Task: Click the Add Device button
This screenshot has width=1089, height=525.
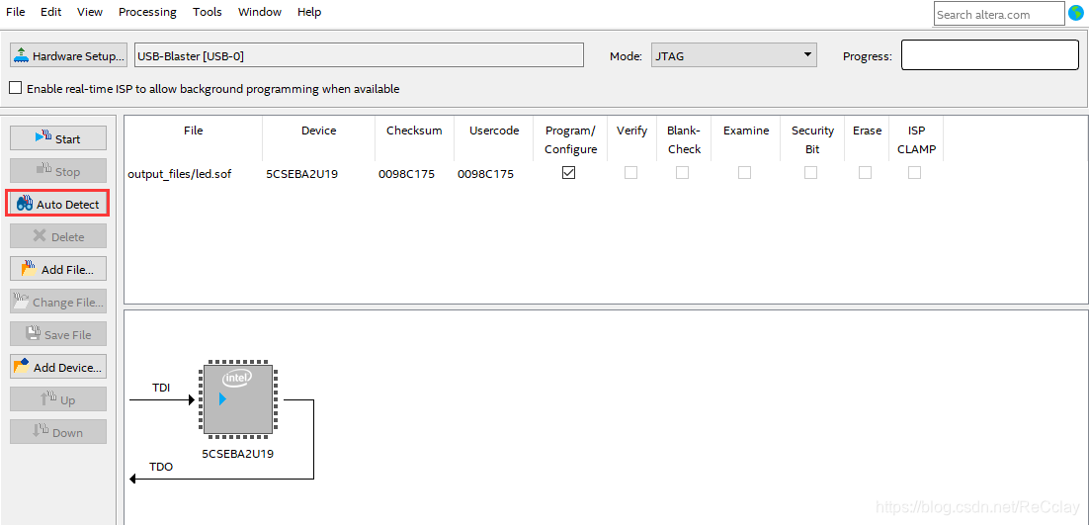Action: pos(58,367)
